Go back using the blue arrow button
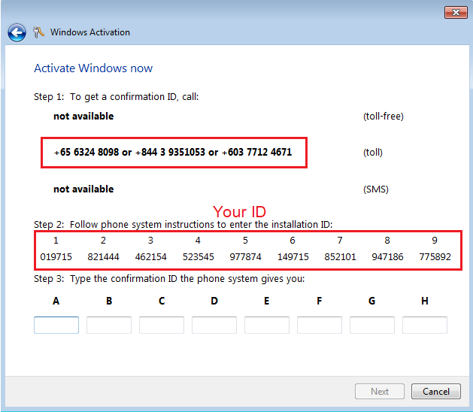The width and height of the screenshot is (473, 412). (17, 32)
